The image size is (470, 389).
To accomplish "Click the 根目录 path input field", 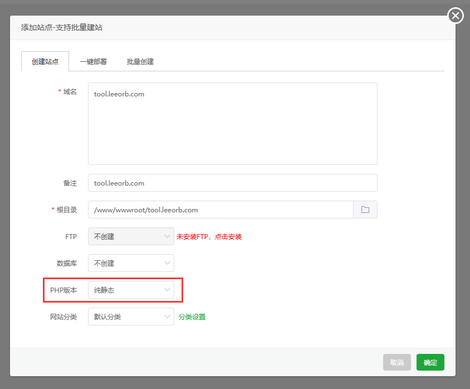I will point(221,210).
